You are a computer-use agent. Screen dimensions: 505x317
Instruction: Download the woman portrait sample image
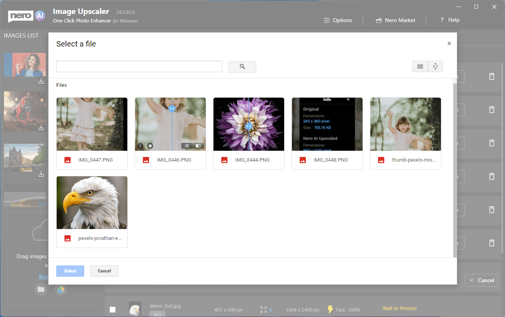click(x=41, y=81)
